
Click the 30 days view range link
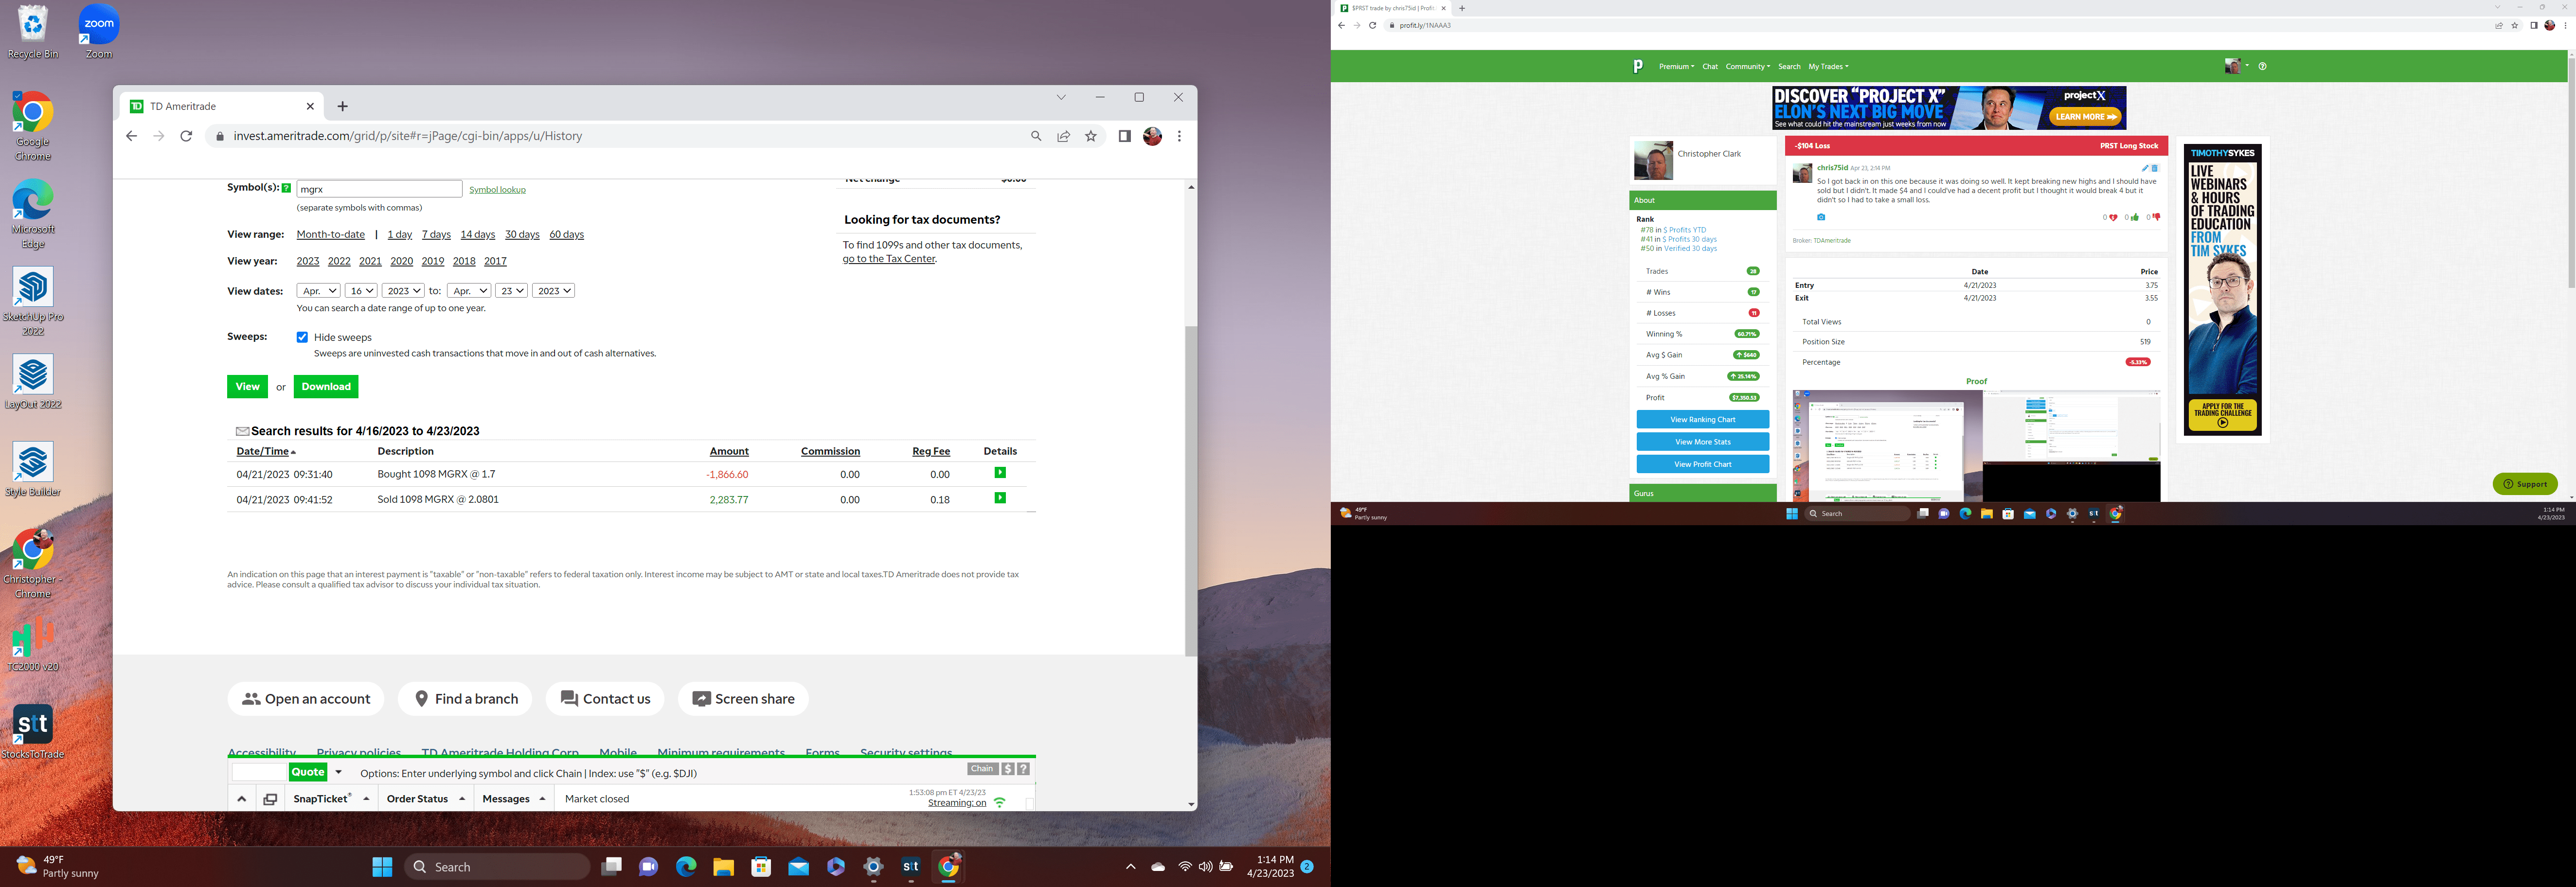(522, 234)
